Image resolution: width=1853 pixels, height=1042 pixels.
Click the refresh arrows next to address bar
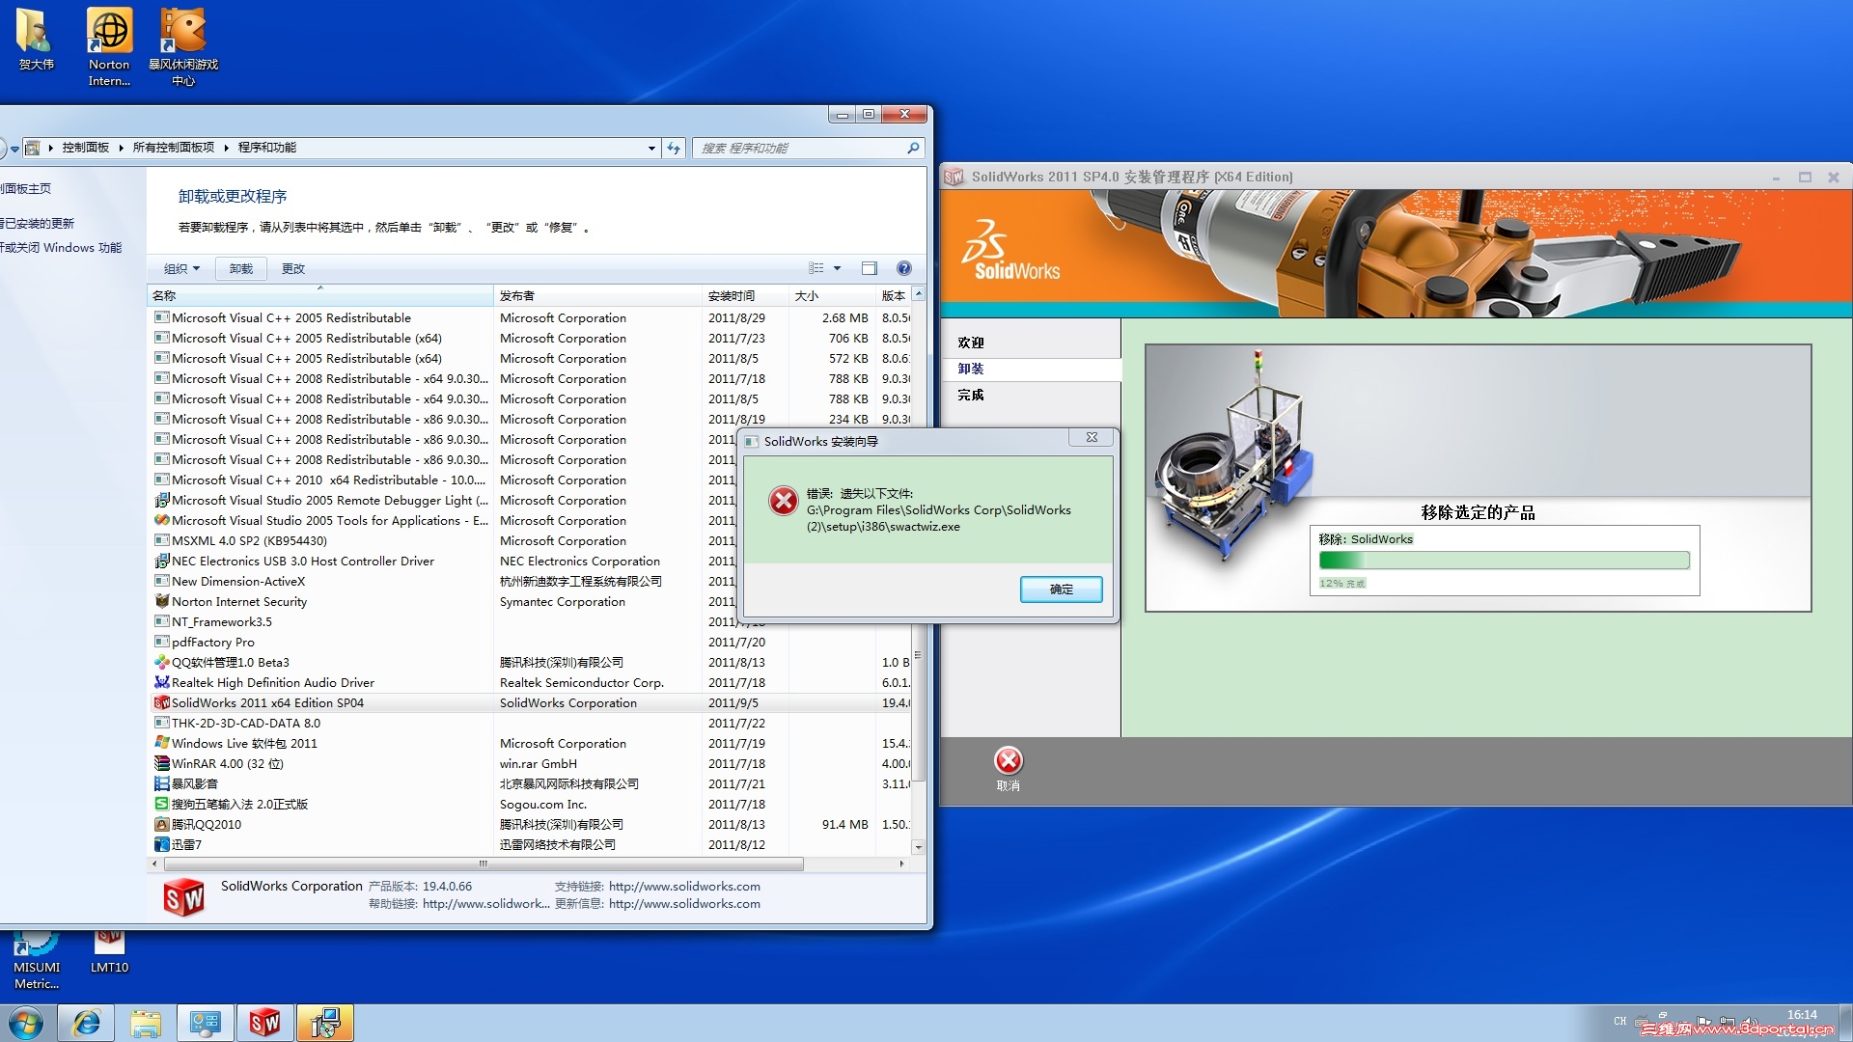[x=674, y=148]
